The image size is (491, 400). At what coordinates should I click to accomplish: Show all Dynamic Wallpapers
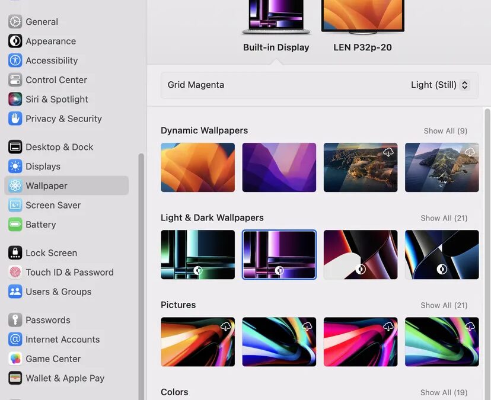[x=445, y=131]
